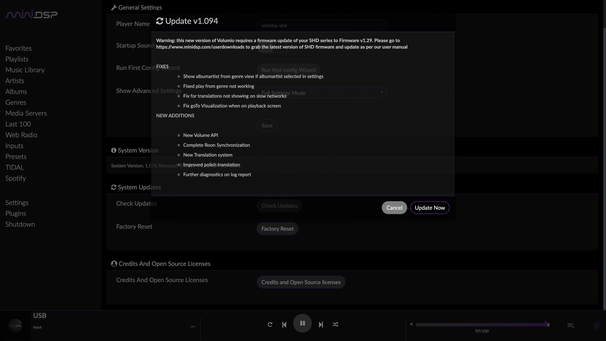Click the Player Name input field

pos(321,26)
